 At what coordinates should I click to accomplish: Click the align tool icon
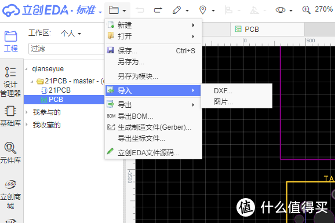pyautogui.click(x=228, y=10)
